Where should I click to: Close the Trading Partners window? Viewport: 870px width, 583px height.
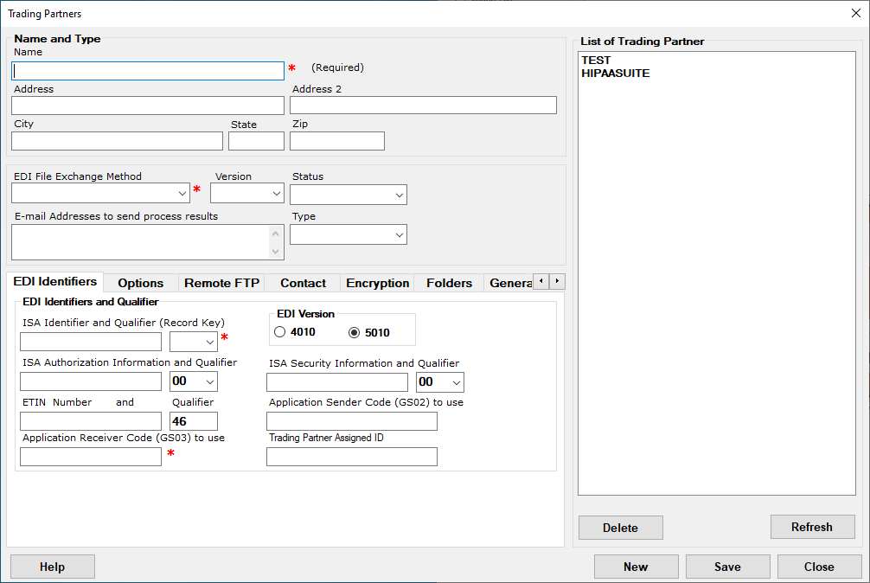(855, 13)
